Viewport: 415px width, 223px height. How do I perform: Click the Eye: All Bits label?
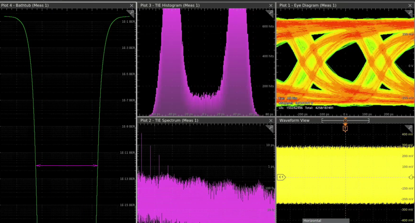288,98
